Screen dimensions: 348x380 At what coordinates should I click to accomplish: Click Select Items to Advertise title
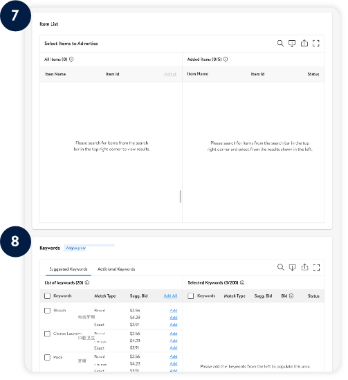point(71,44)
